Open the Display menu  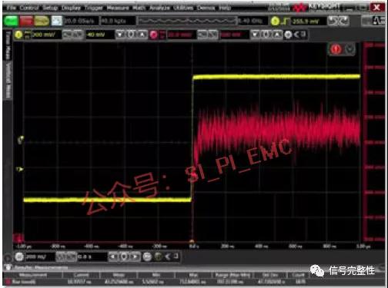click(x=71, y=8)
